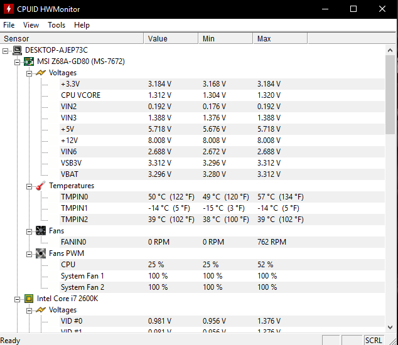Collapse the motherboard Voltages group
This screenshot has width=398, height=345.
point(29,73)
